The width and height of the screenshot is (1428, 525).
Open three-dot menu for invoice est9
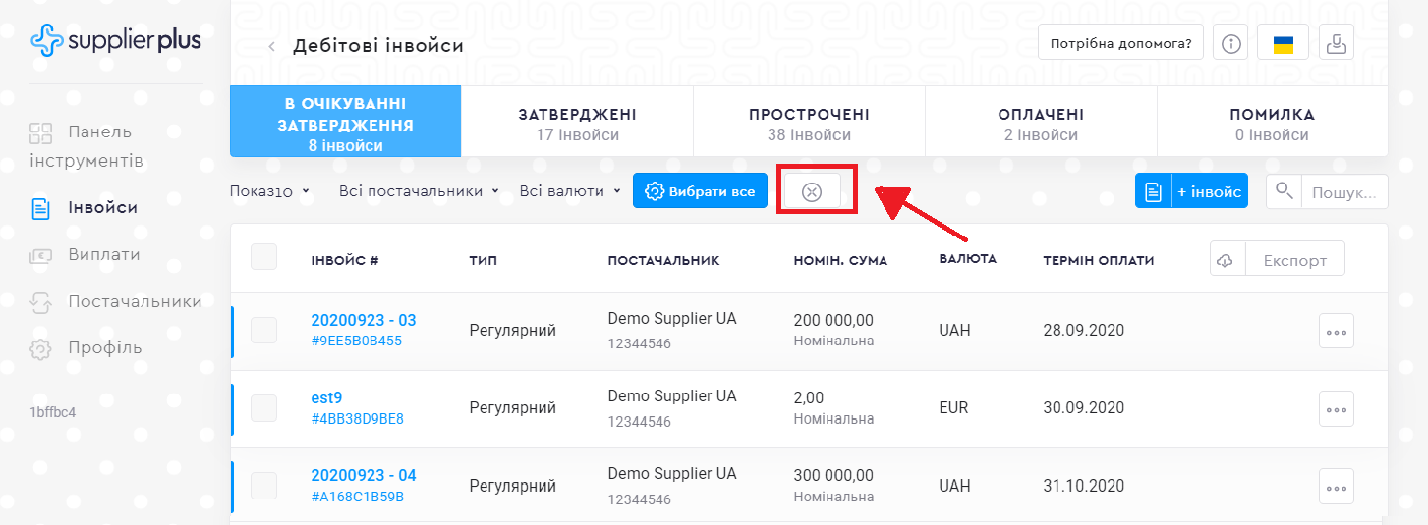click(1336, 409)
